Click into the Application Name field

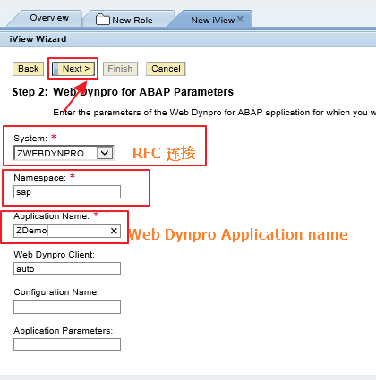tap(67, 231)
